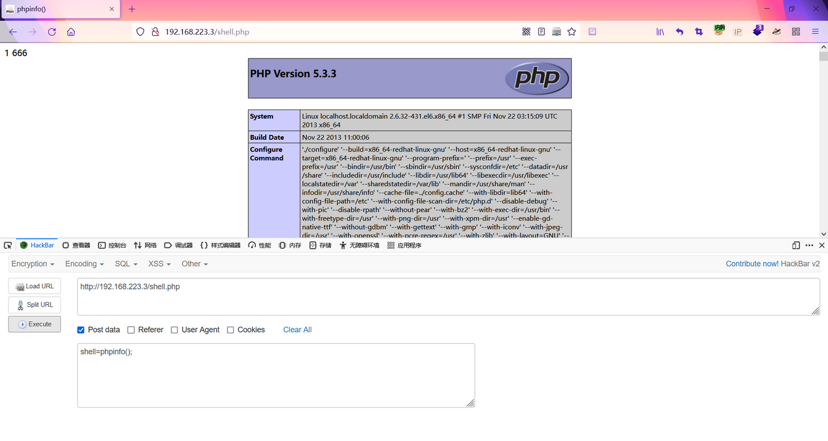Image resolution: width=828 pixels, height=441 pixels.
Task: Enable the Referer checkbox
Action: pyautogui.click(x=131, y=330)
